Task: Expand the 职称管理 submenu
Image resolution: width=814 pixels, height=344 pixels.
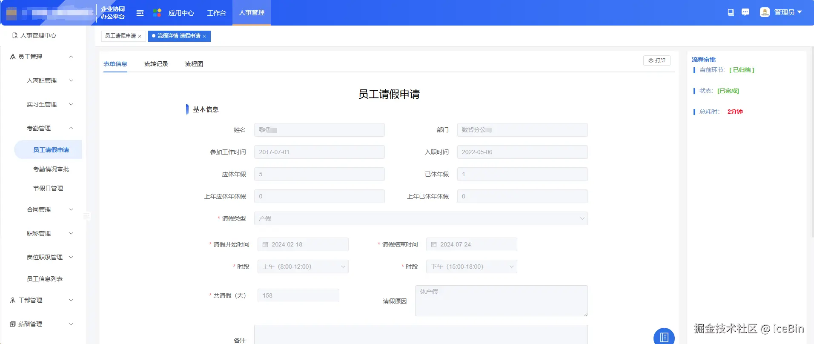Action: coord(71,233)
